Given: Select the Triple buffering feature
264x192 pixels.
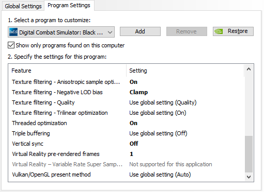Looking at the screenshot, I should (x=31, y=133).
